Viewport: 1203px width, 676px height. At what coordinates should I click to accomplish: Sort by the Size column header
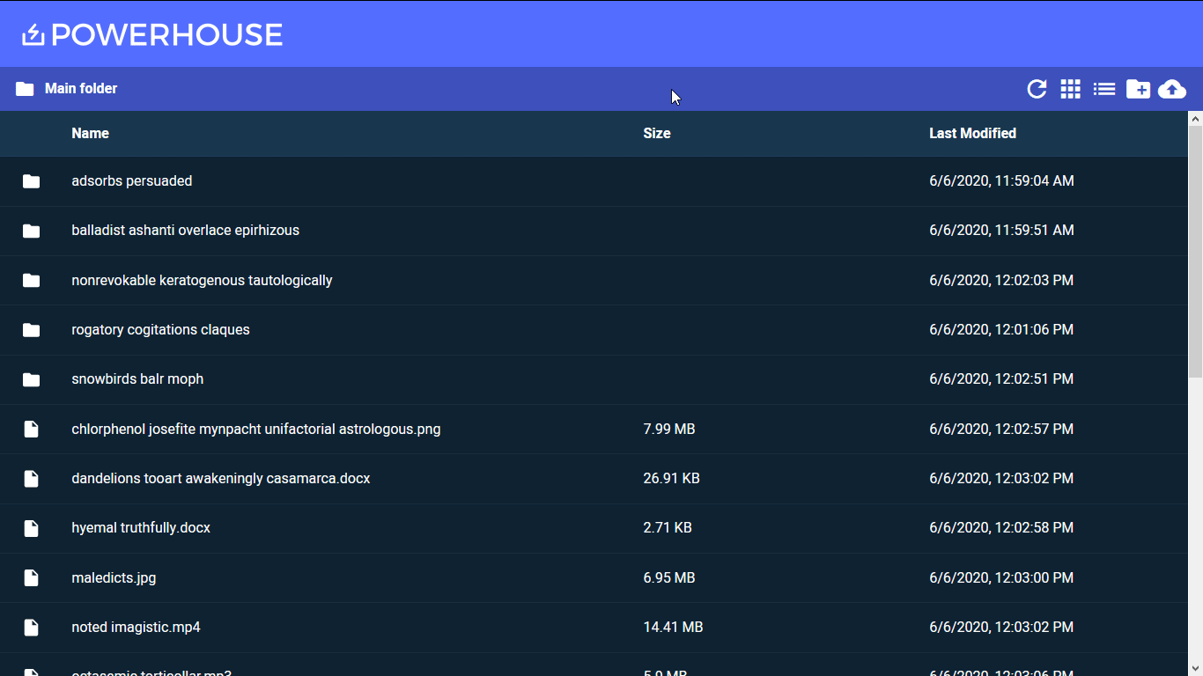pos(657,133)
